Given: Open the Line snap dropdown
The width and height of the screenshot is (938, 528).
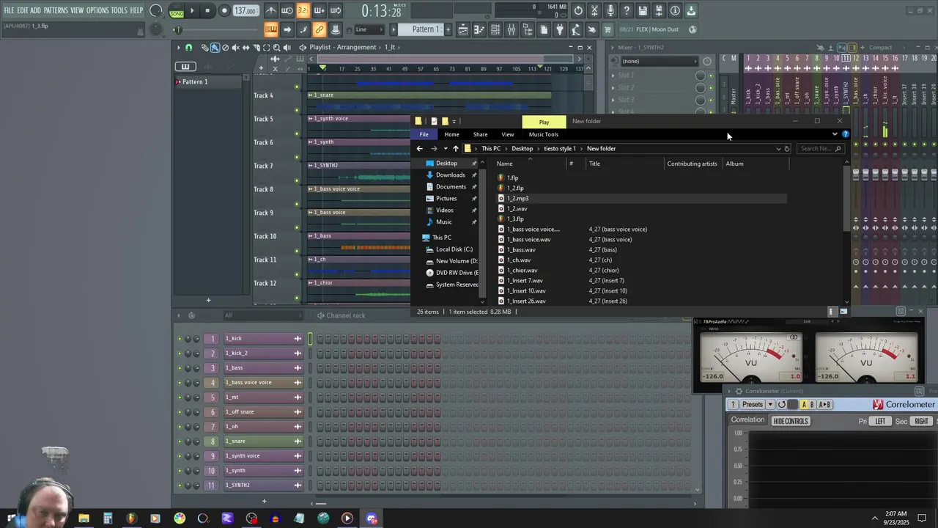Looking at the screenshot, I should [371, 29].
